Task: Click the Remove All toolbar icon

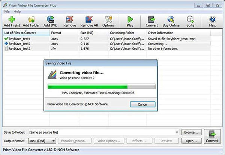Action: coord(89,21)
